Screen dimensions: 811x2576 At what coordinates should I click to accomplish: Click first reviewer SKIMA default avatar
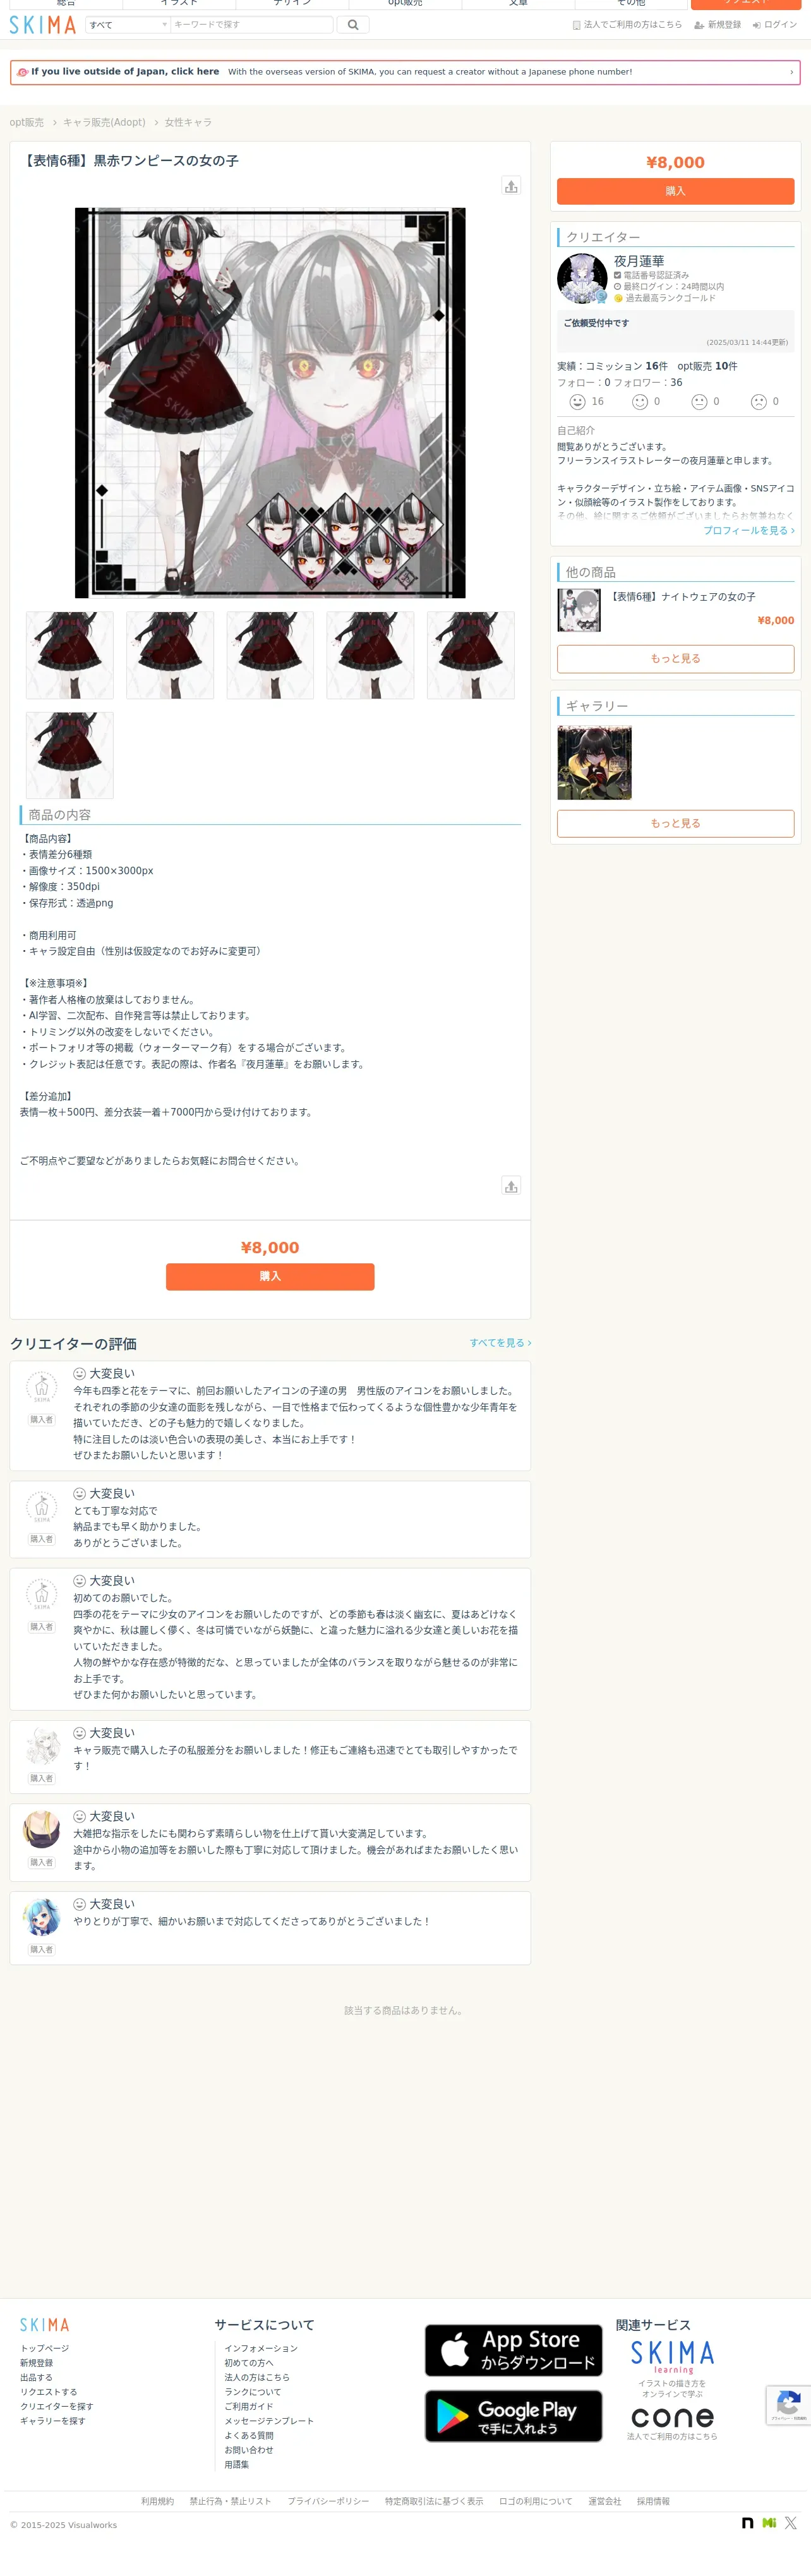(42, 1387)
